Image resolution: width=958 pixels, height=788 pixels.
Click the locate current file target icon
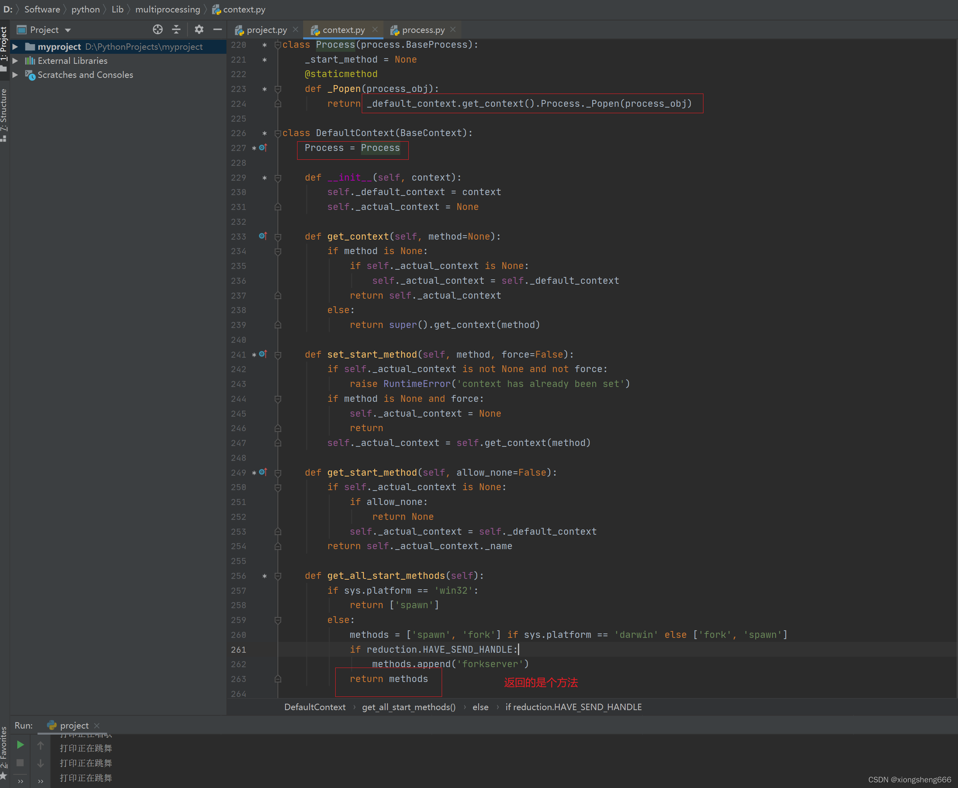157,30
